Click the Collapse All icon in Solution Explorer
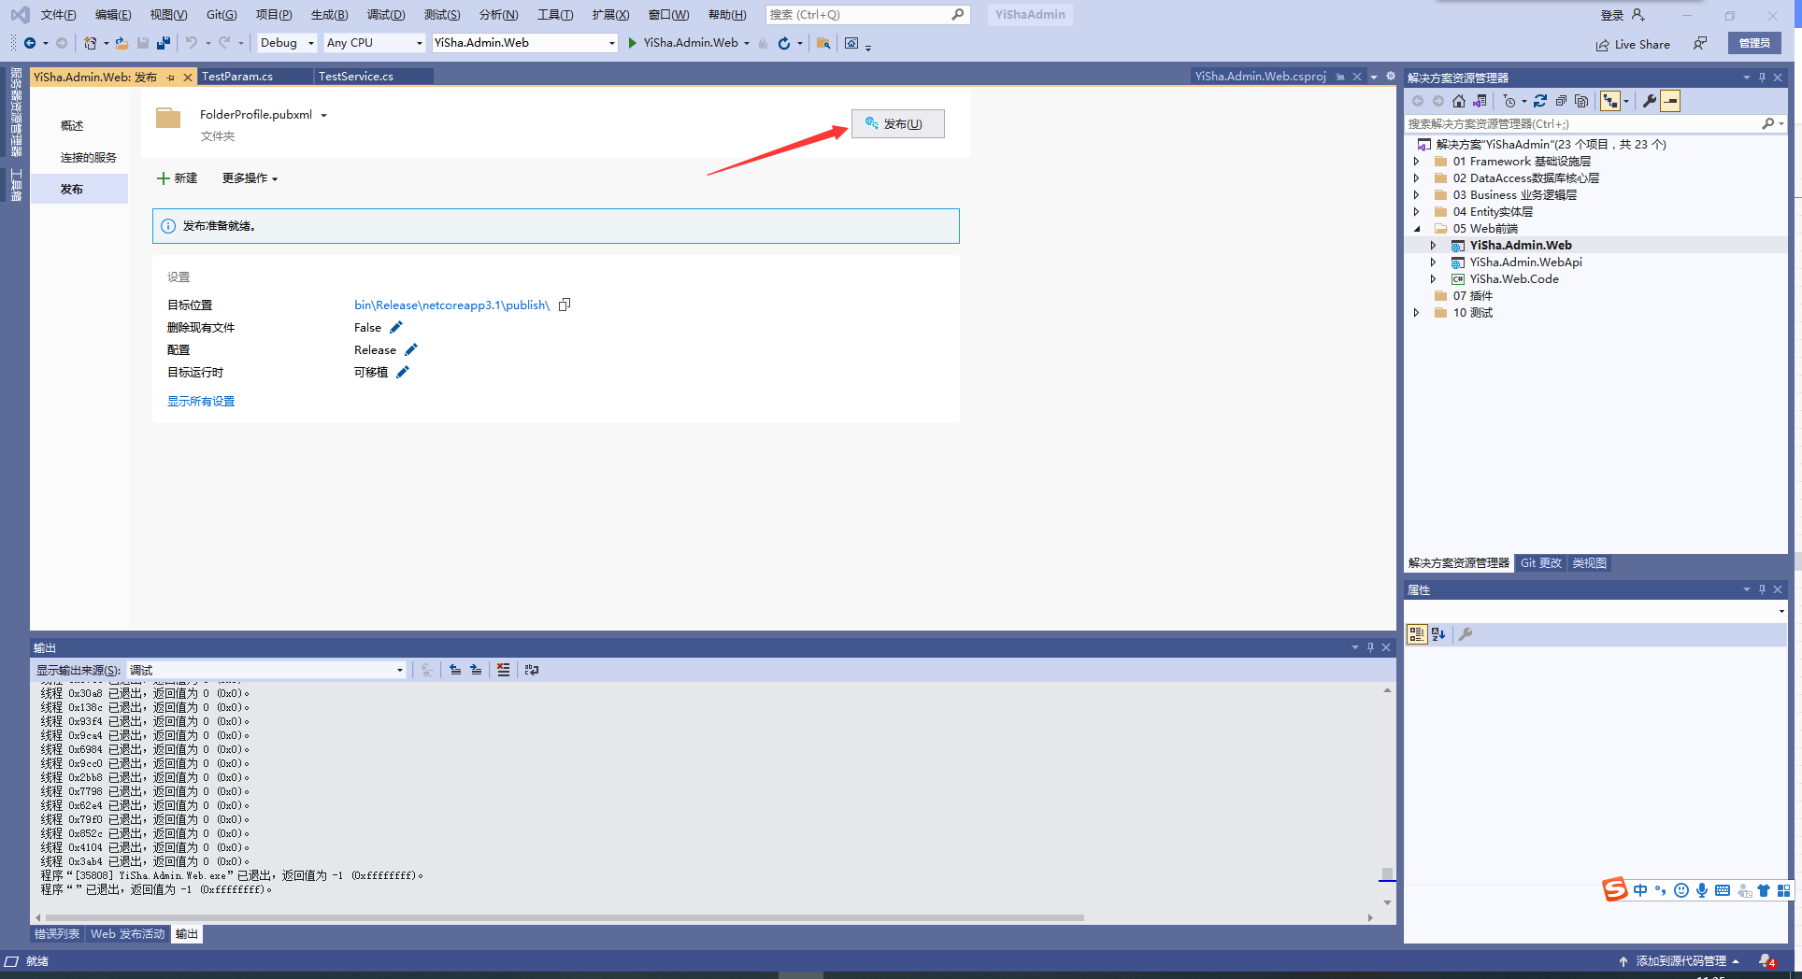1802x979 pixels. (x=1561, y=101)
